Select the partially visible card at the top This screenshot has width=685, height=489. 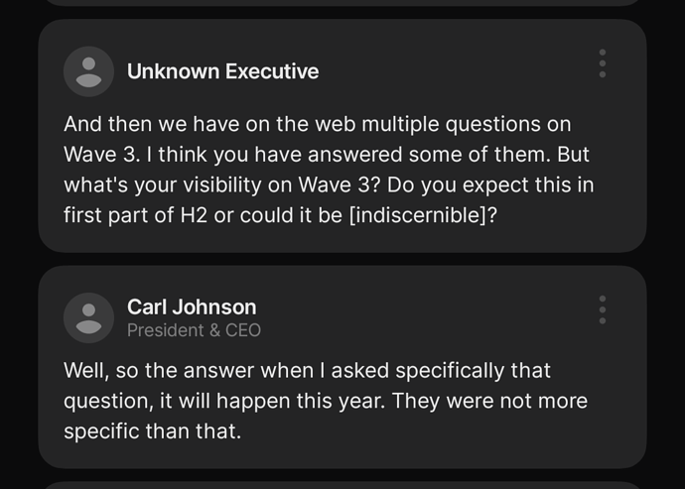(x=342, y=3)
